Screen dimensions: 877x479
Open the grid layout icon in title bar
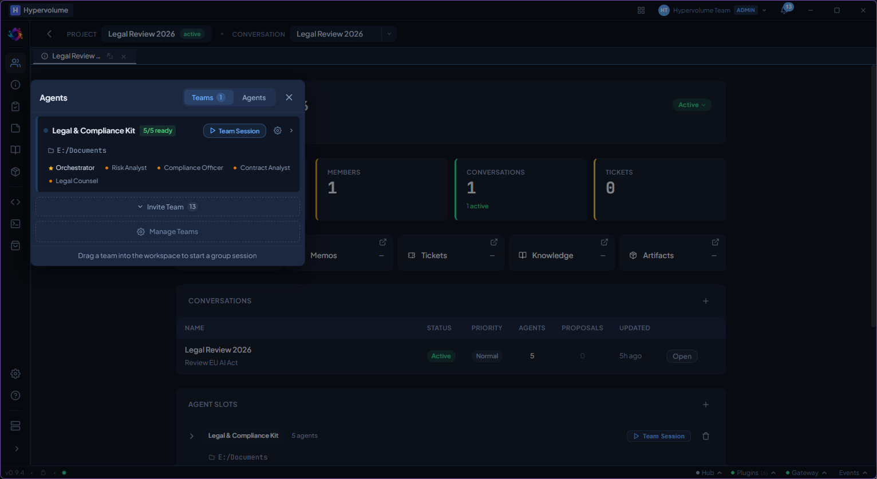[x=641, y=10]
